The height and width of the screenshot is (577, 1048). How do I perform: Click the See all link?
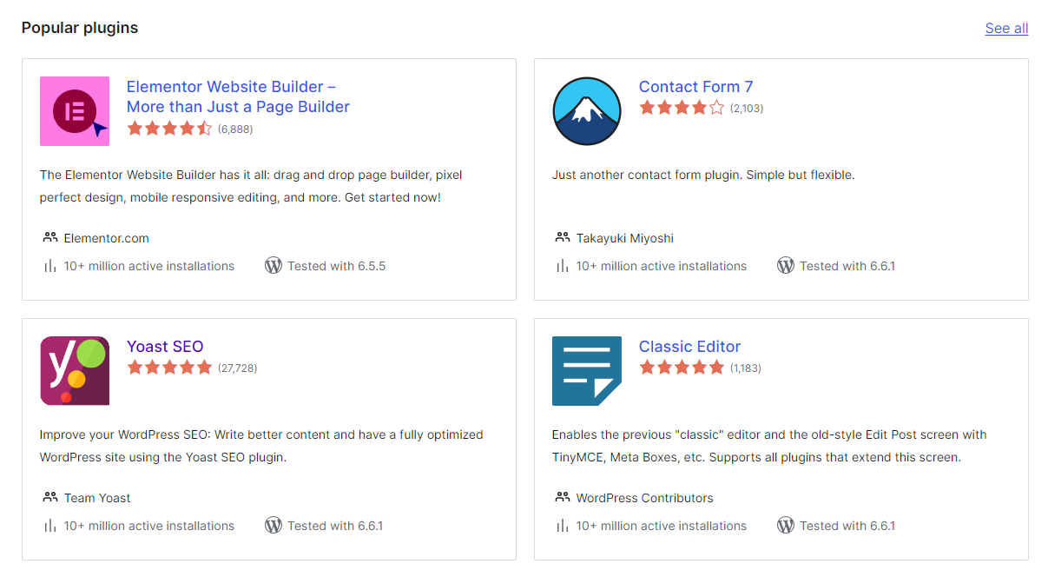tap(1005, 28)
